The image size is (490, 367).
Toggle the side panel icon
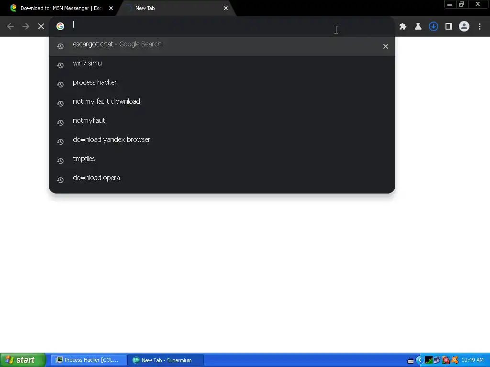click(449, 27)
